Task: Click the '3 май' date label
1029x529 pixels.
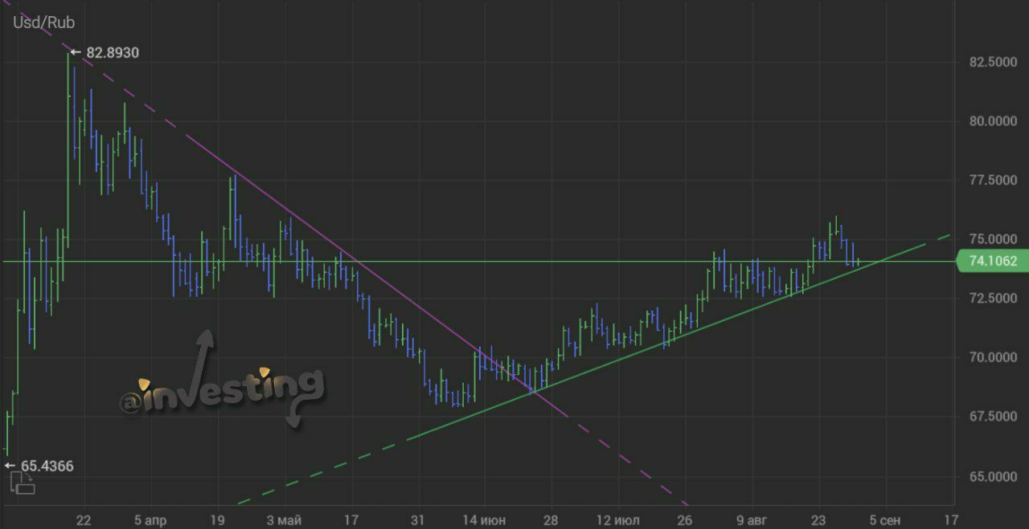Action: (284, 520)
